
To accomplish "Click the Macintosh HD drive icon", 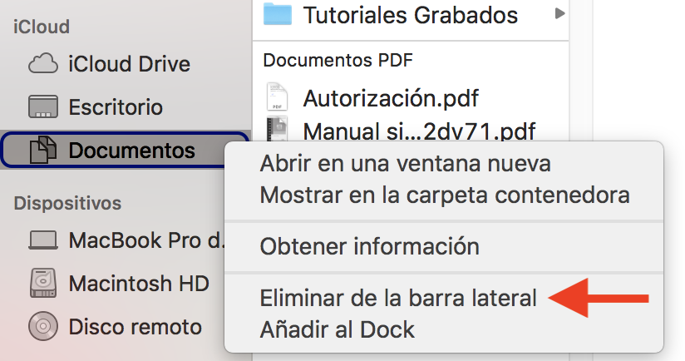I will tap(43, 283).
